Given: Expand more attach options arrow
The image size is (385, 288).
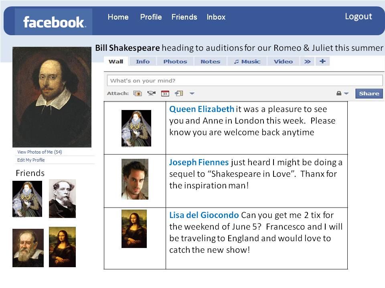Looking at the screenshot, I should coord(192,93).
